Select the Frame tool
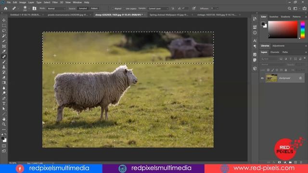 coord(4,46)
